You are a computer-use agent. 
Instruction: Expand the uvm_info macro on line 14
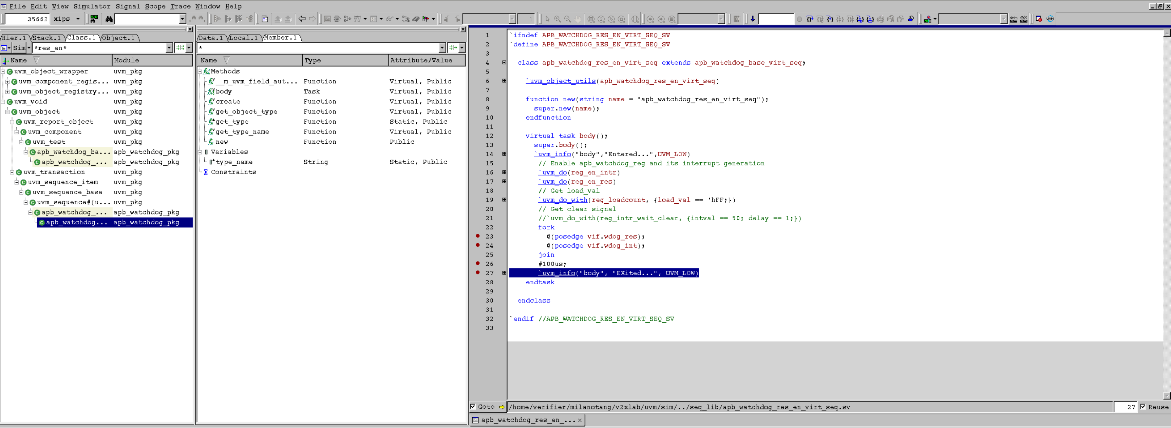click(504, 154)
